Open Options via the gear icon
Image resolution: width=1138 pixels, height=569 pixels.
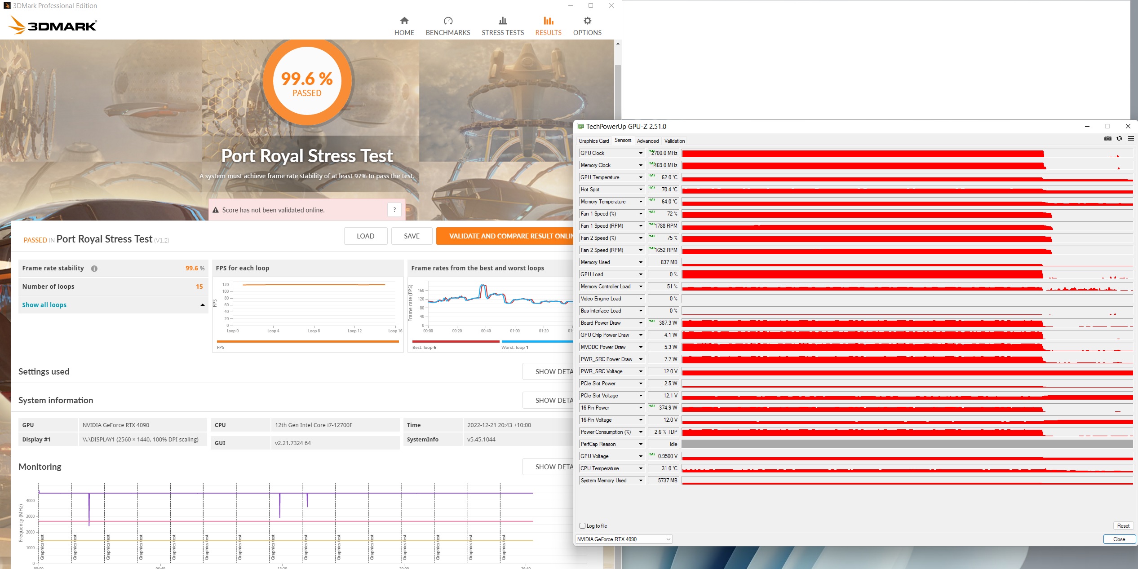pyautogui.click(x=587, y=21)
